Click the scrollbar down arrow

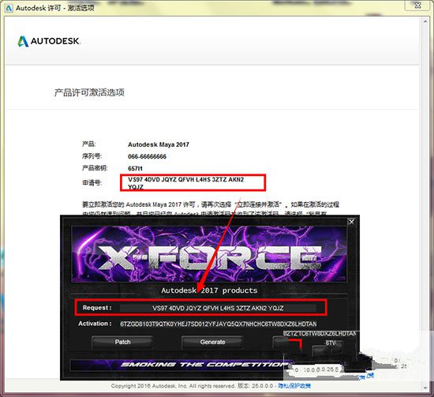[425, 388]
